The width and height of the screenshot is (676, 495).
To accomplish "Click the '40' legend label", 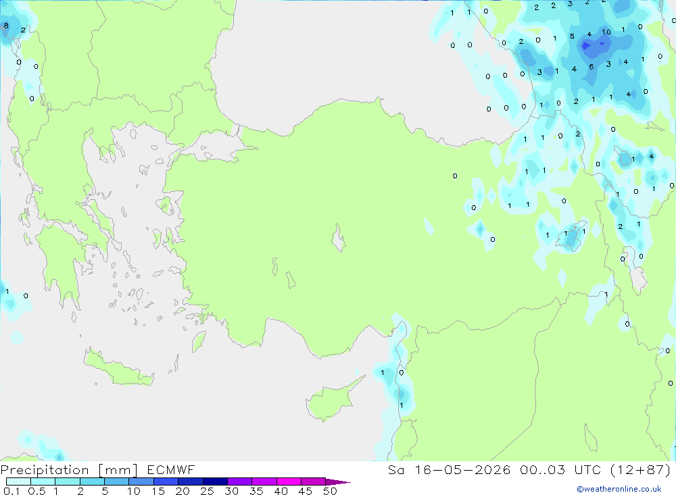I will pos(281,491).
